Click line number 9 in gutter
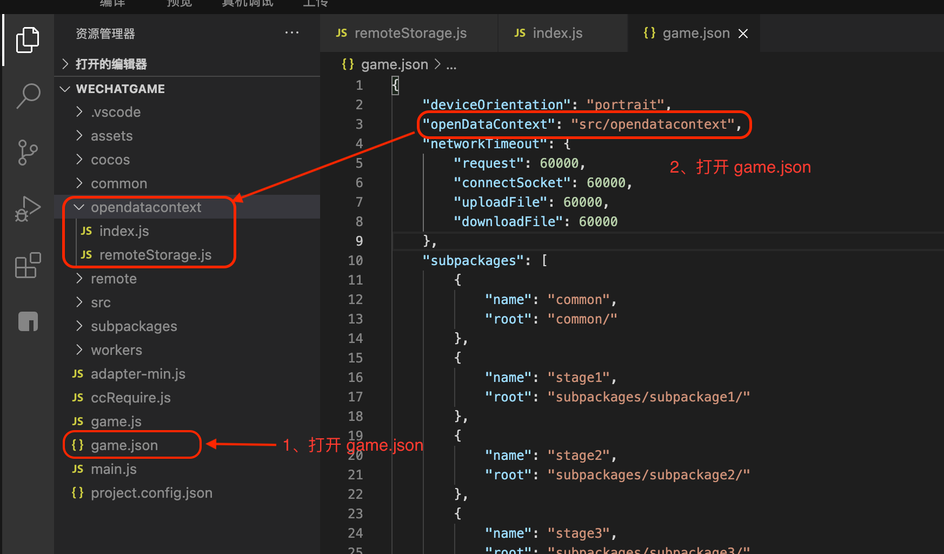The height and width of the screenshot is (554, 944). tap(359, 241)
